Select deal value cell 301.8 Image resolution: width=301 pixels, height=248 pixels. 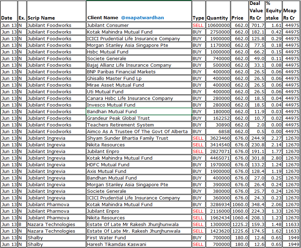[x=257, y=158]
